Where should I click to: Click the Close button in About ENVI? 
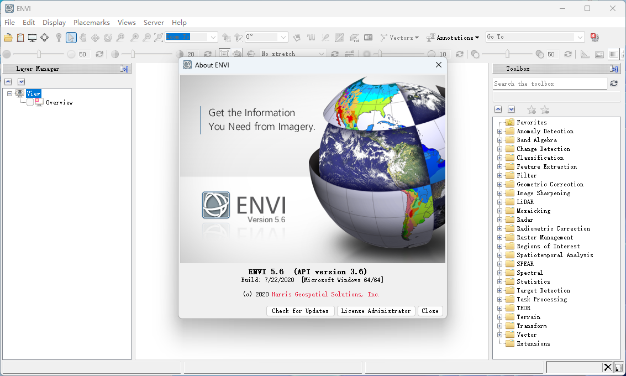pyautogui.click(x=430, y=311)
